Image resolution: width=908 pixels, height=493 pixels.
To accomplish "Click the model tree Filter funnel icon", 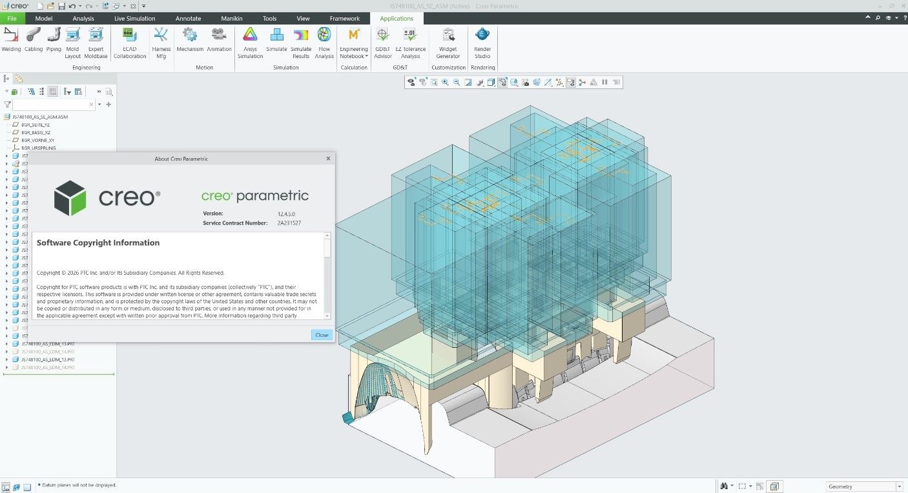I will pyautogui.click(x=7, y=104).
